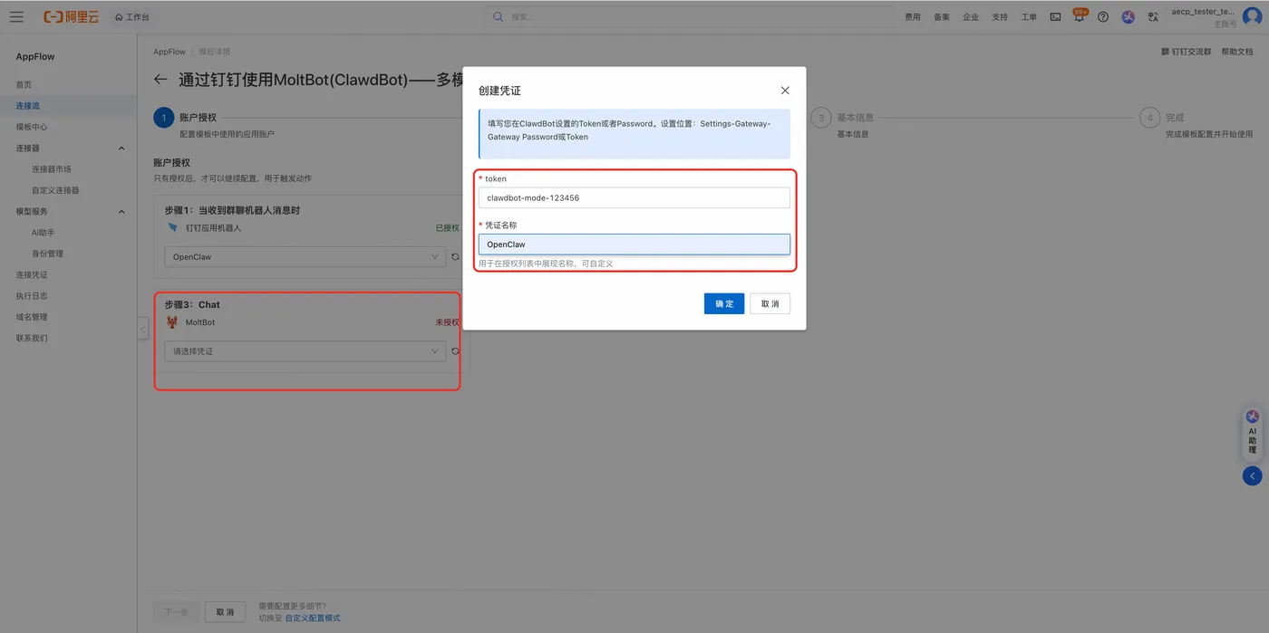Image resolution: width=1269 pixels, height=633 pixels.
Task: Click the AppFlow breadcrumb link
Action: (x=170, y=52)
